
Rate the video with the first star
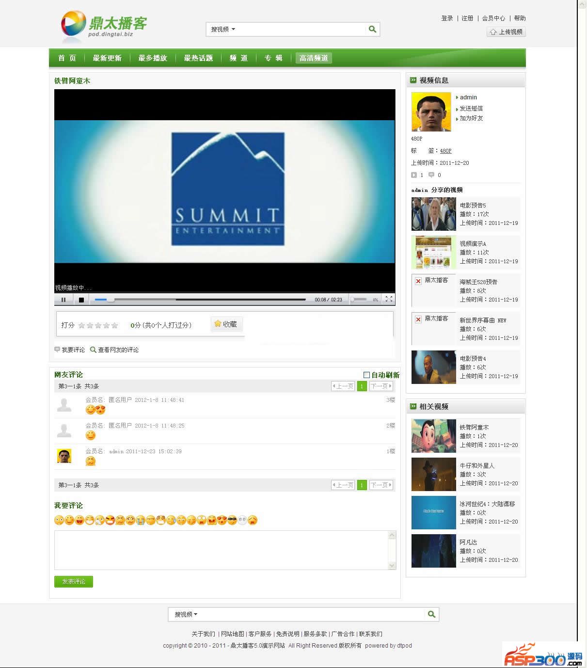[x=81, y=325]
